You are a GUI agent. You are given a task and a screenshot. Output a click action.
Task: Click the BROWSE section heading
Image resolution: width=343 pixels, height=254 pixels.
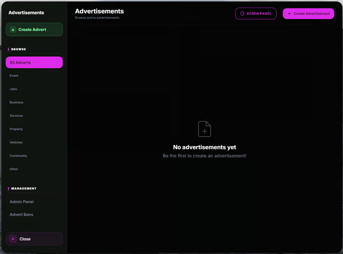pos(19,49)
